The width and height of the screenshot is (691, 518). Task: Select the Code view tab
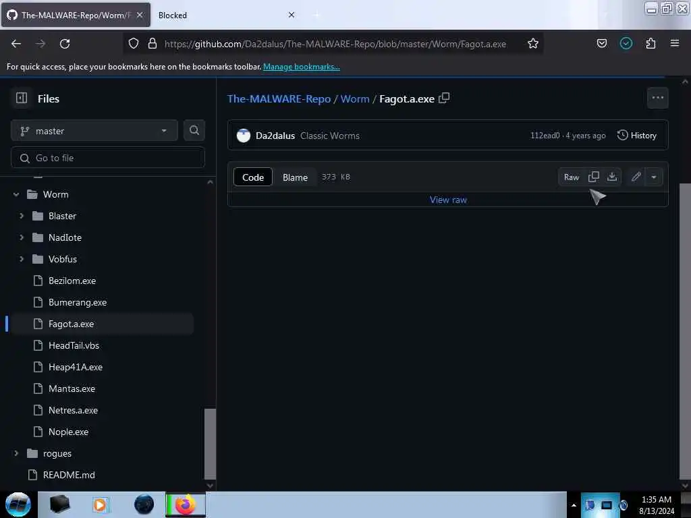pyautogui.click(x=253, y=177)
